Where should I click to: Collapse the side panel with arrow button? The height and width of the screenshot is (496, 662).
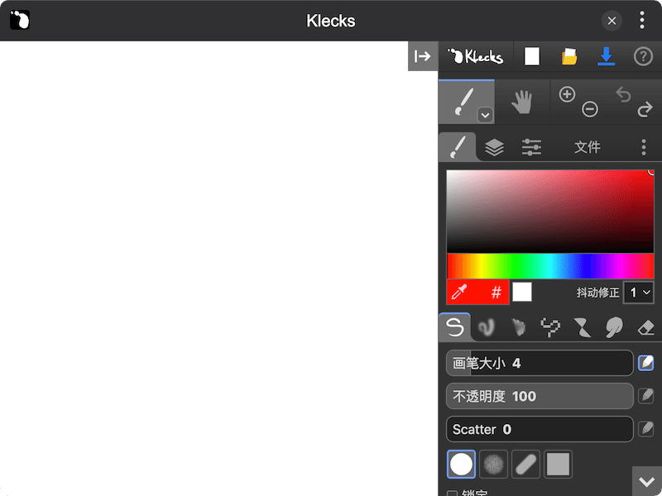pos(423,56)
